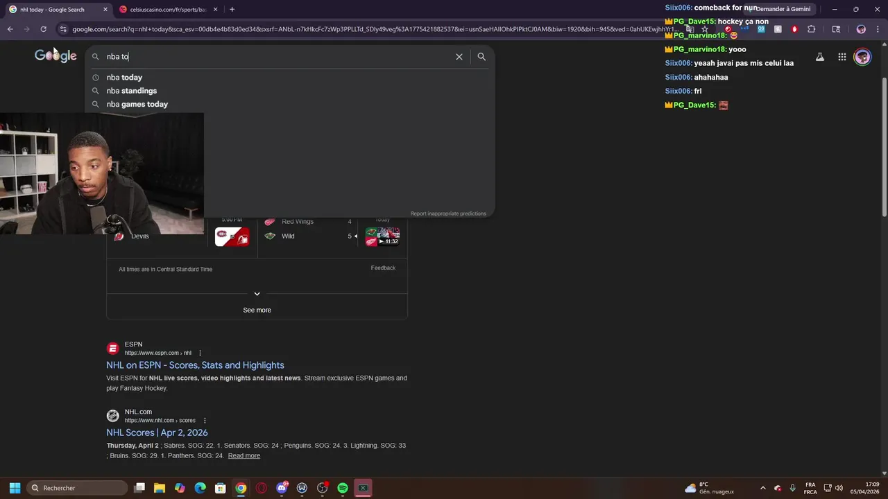Open the Windows Start menu
The height and width of the screenshot is (499, 888).
(x=15, y=488)
